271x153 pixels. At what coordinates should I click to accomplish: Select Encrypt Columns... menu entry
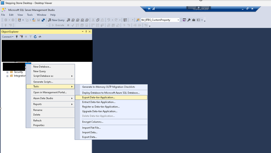point(111,122)
